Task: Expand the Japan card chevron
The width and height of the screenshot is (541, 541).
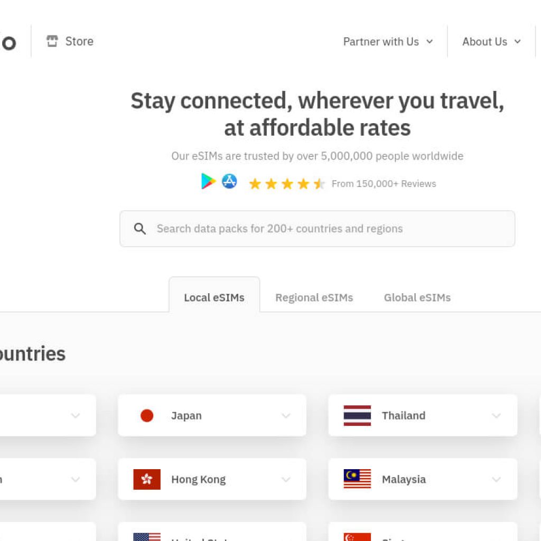Action: [286, 416]
